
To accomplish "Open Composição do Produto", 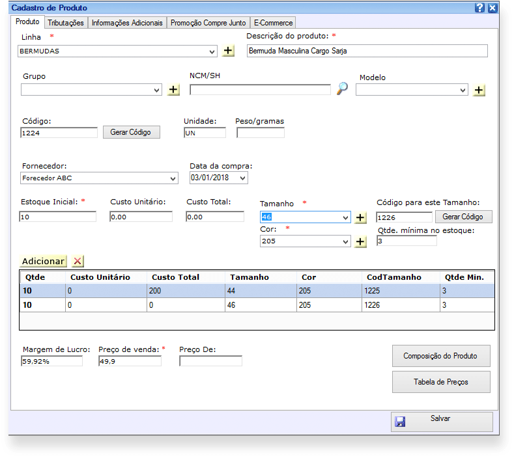I will point(441,356).
